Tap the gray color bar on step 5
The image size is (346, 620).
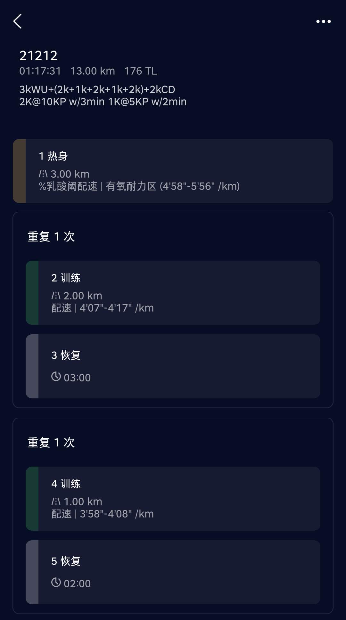click(x=32, y=572)
